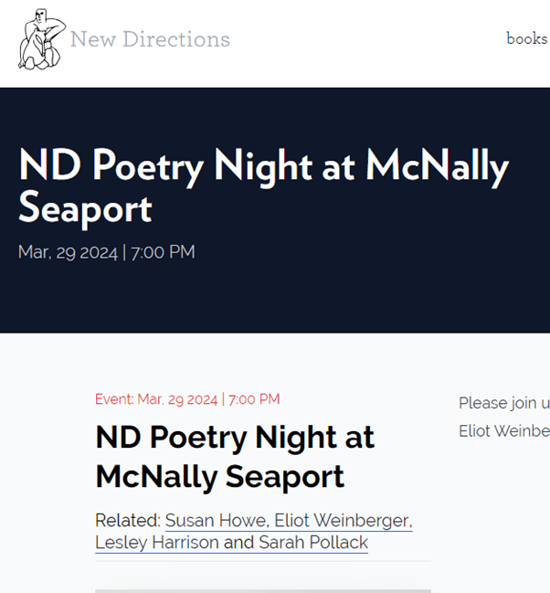Screen dimensions: 550x593
Task: Click the word "Seaport" in the white banner title
Action: click(x=85, y=208)
